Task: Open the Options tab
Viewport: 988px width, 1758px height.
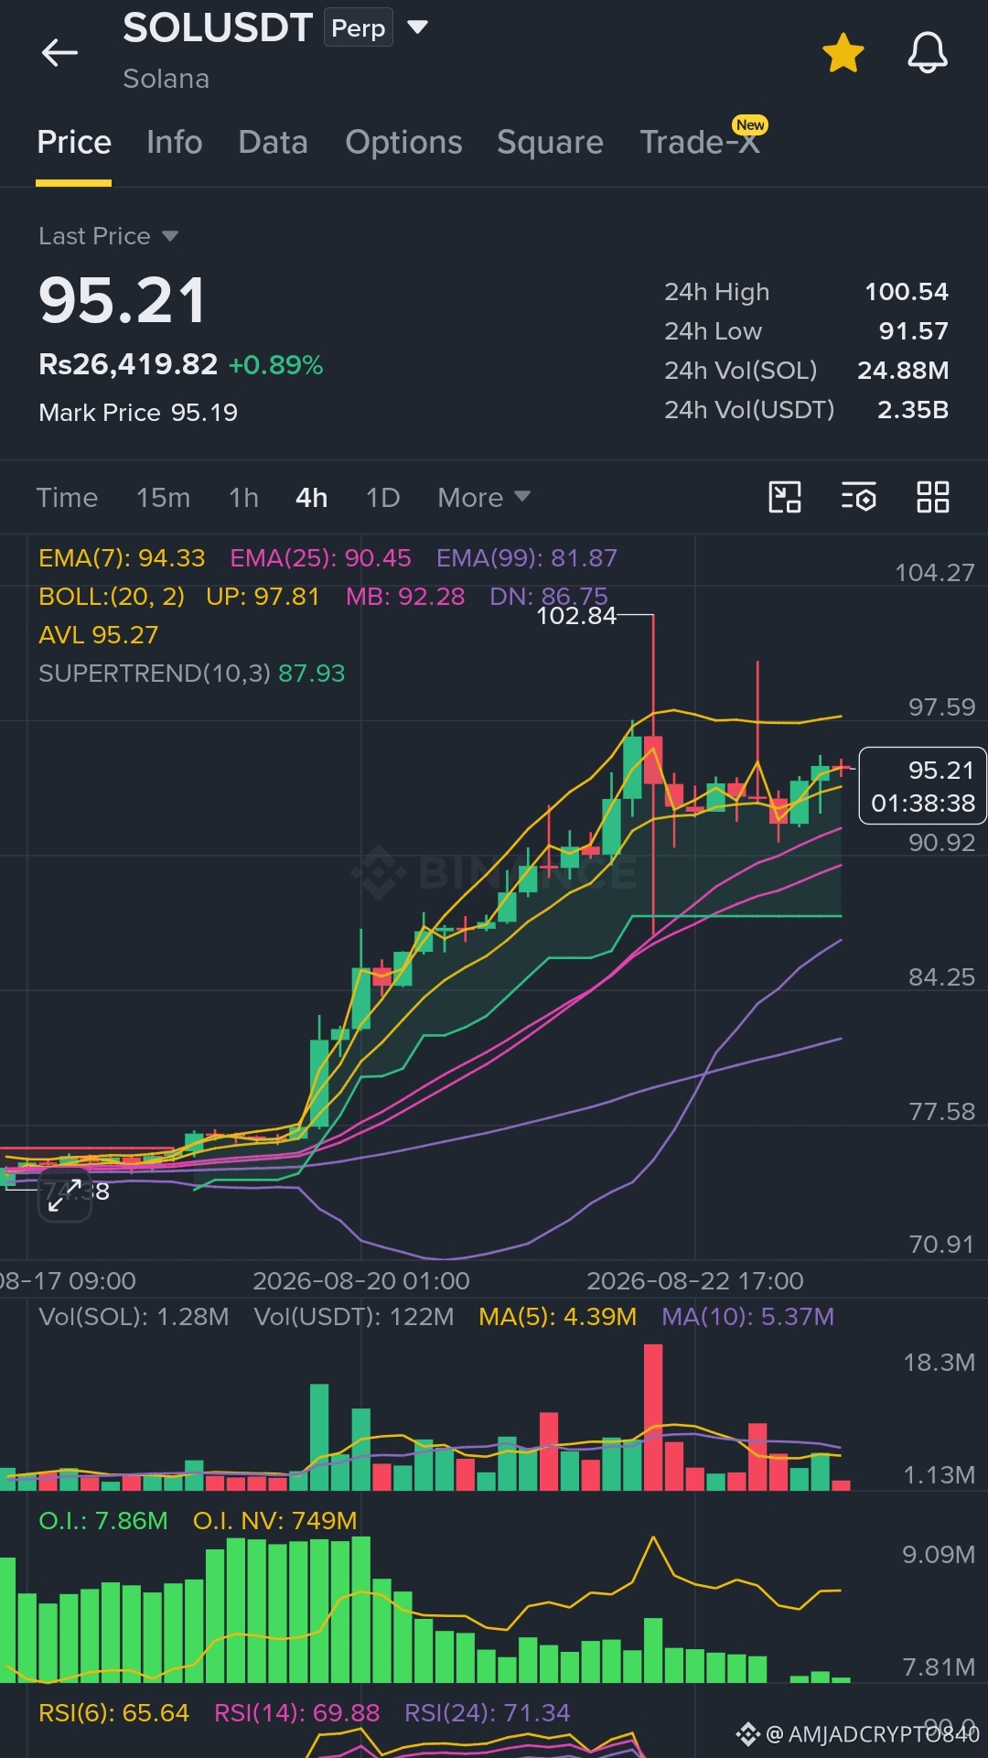Action: pyautogui.click(x=403, y=143)
